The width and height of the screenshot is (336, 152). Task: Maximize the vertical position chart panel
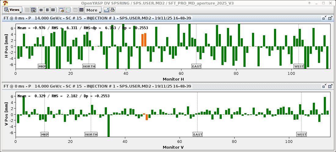coord(330,87)
